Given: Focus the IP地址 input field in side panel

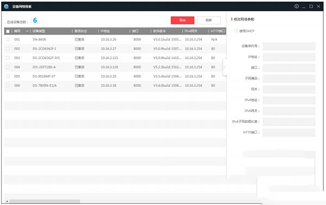Looking at the screenshot, I should pyautogui.click(x=289, y=57).
